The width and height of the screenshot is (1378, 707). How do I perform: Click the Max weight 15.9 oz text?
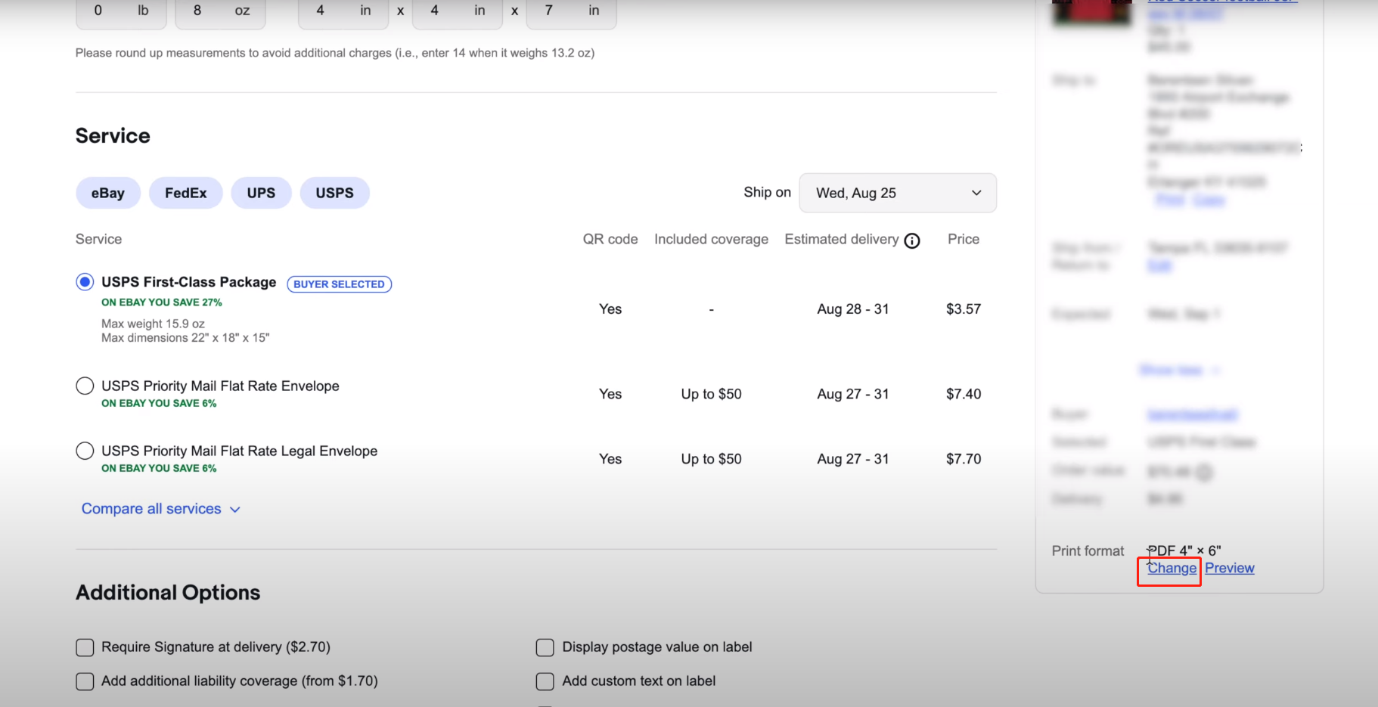(154, 324)
